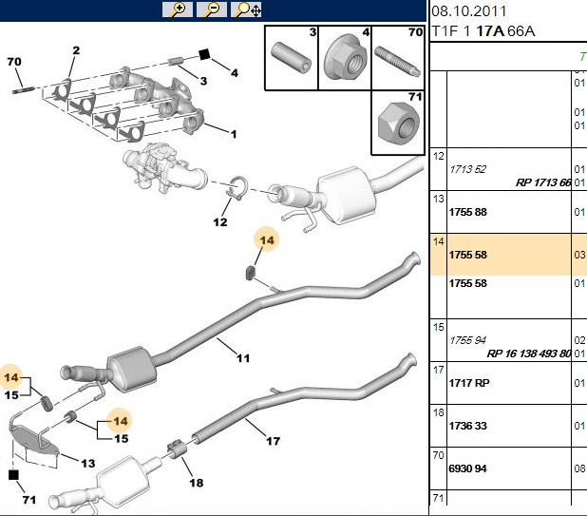The width and height of the screenshot is (587, 516).
Task: Select callout 17 on the lower pipe
Action: tap(273, 441)
